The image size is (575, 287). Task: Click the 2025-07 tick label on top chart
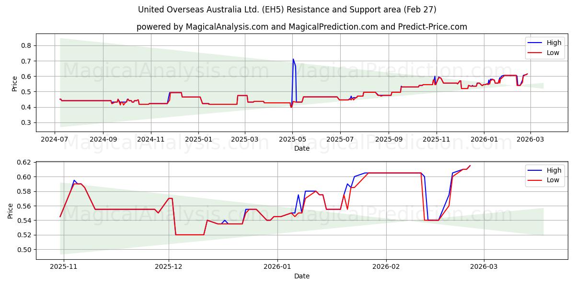340,139
